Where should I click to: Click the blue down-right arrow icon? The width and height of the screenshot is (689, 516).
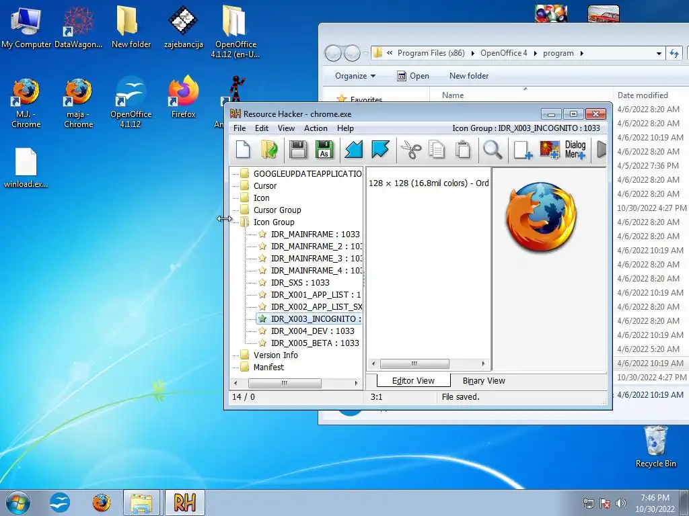(380, 149)
